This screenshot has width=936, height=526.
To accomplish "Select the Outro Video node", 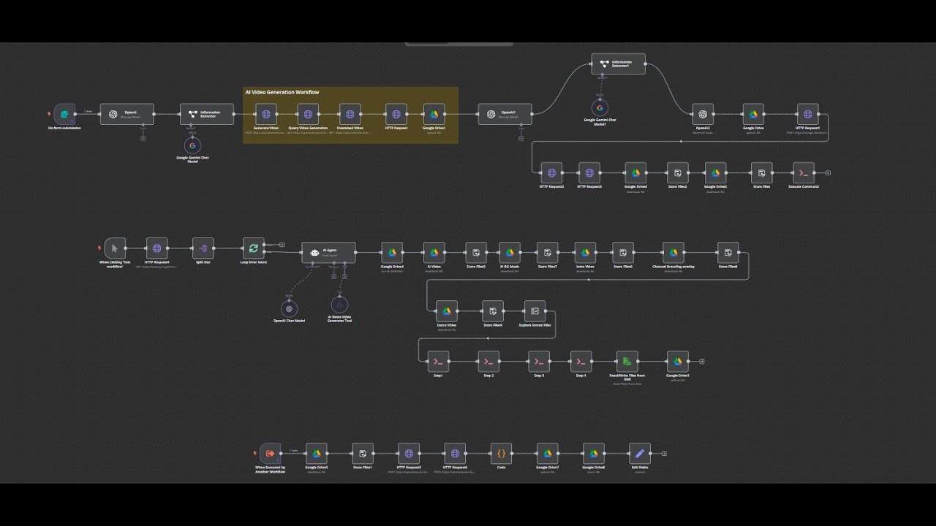I will [x=446, y=311].
